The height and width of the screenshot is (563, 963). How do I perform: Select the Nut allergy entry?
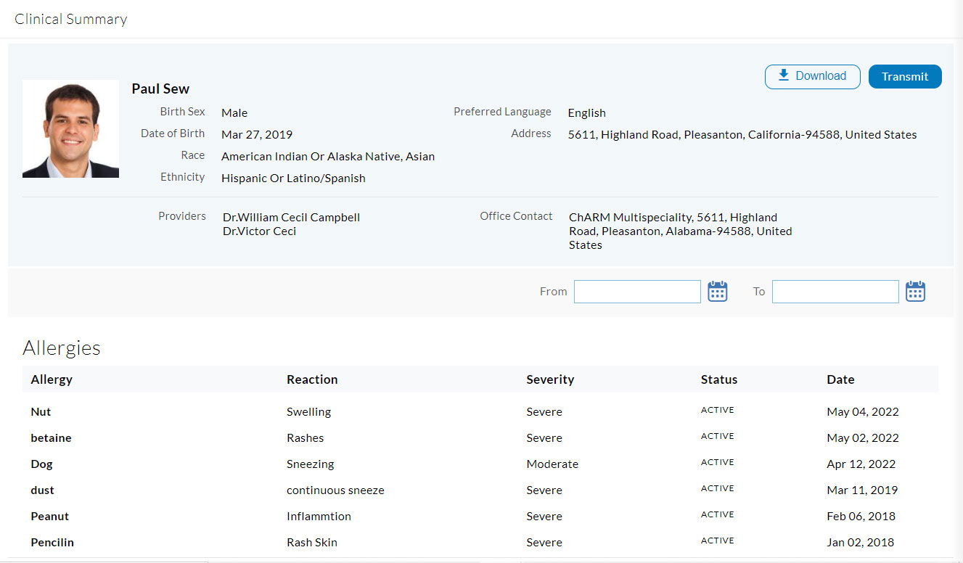(x=41, y=412)
